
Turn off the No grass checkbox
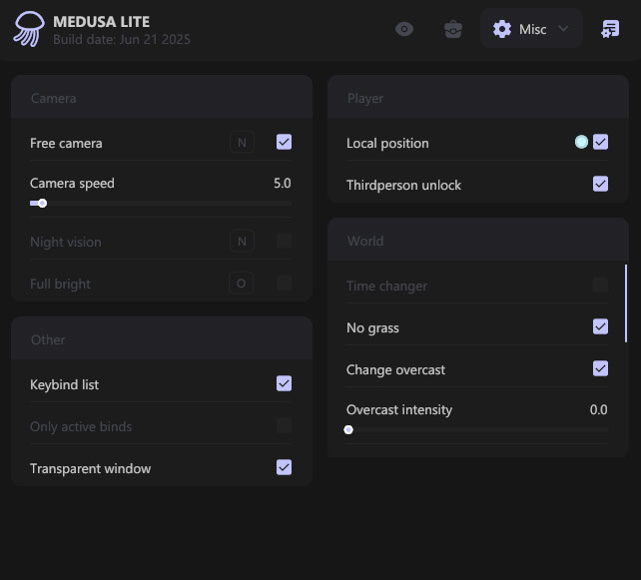(x=600, y=326)
